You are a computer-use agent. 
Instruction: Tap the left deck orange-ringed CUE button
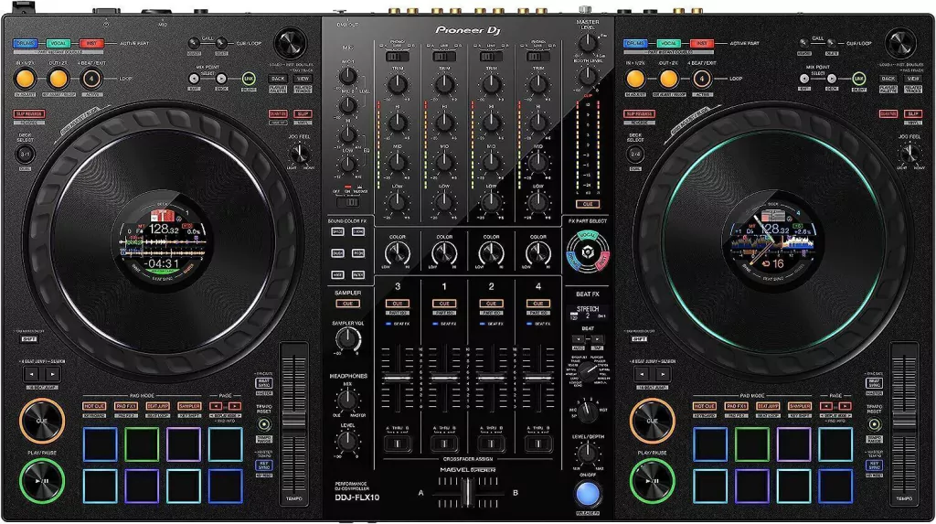click(42, 421)
